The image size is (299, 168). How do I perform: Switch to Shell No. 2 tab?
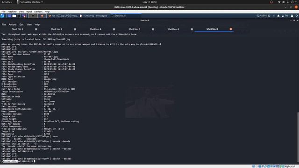click(x=57, y=29)
